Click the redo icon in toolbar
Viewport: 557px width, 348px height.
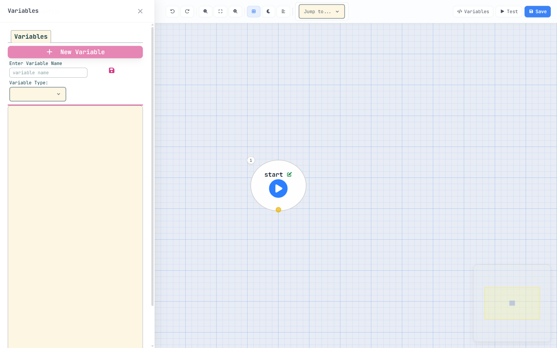(187, 12)
